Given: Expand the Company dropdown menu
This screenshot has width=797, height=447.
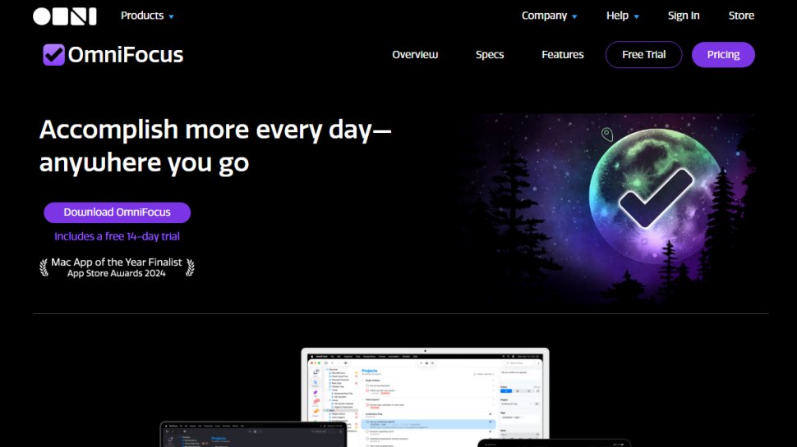Looking at the screenshot, I should coord(550,16).
